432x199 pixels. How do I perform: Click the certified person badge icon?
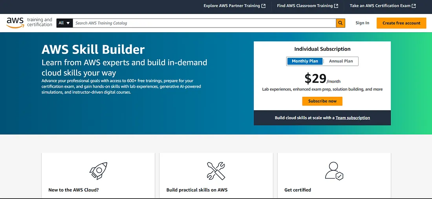(x=334, y=171)
